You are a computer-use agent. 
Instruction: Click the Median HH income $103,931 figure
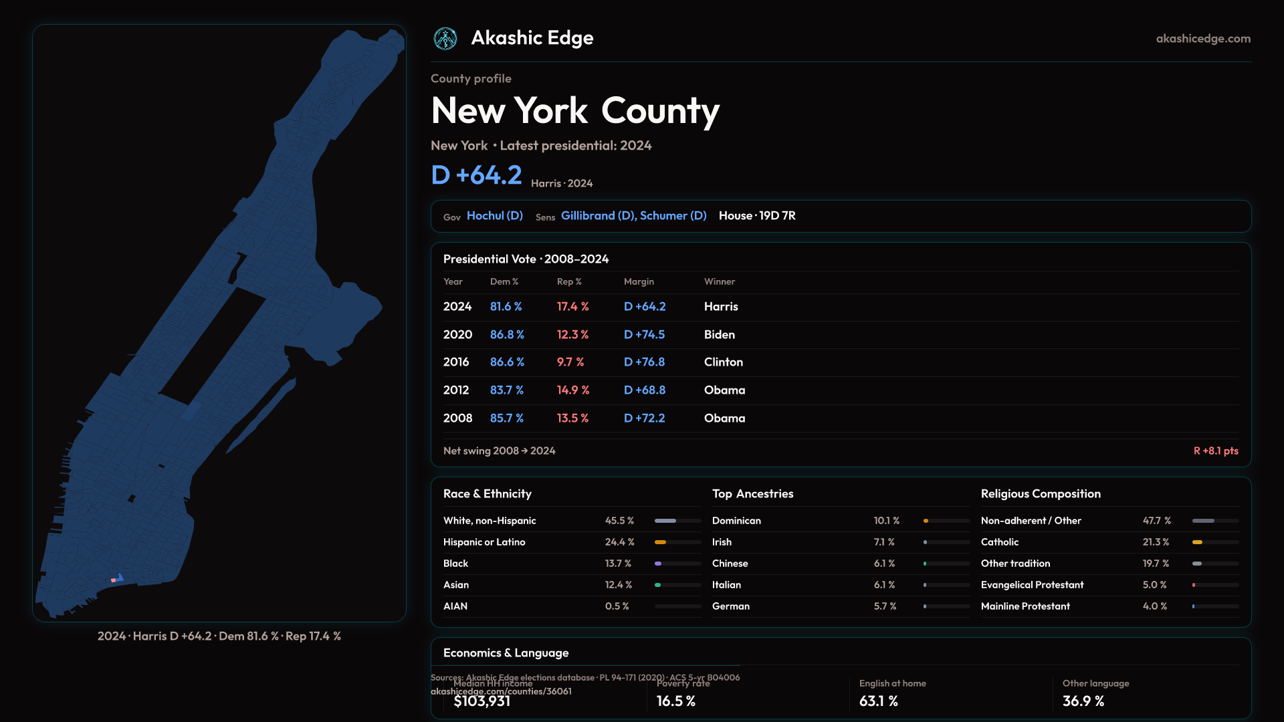coord(481,701)
